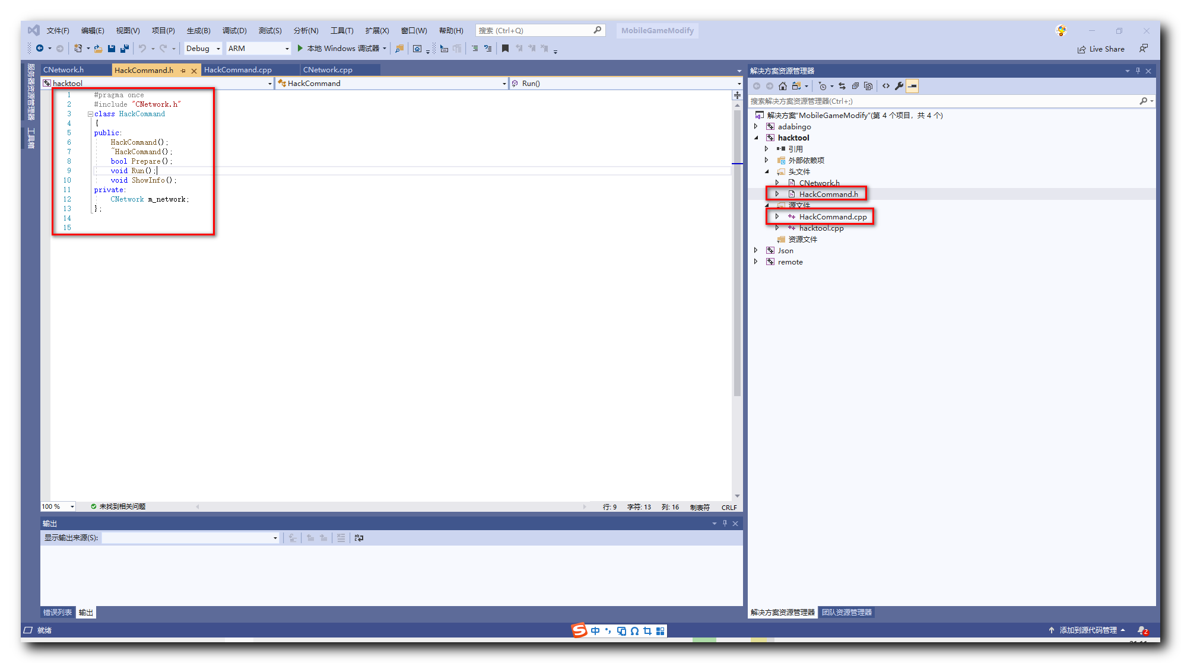Expand the adabingo project node

coord(756,126)
